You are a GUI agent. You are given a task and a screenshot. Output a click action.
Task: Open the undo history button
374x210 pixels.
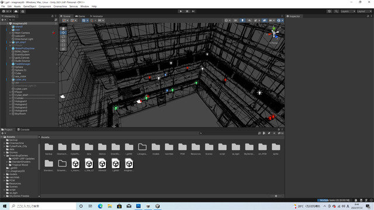tap(329, 11)
